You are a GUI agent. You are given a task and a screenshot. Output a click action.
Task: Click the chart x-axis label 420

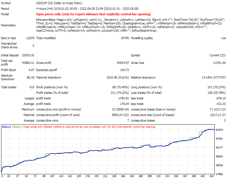coord(212,176)
